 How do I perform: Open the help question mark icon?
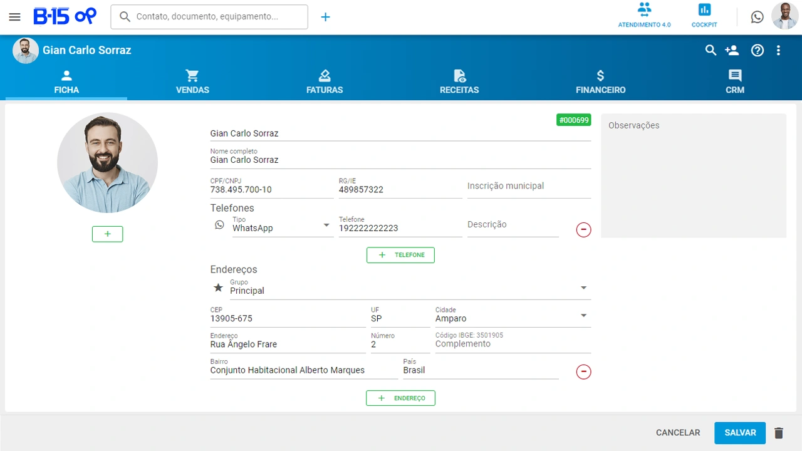pos(758,50)
